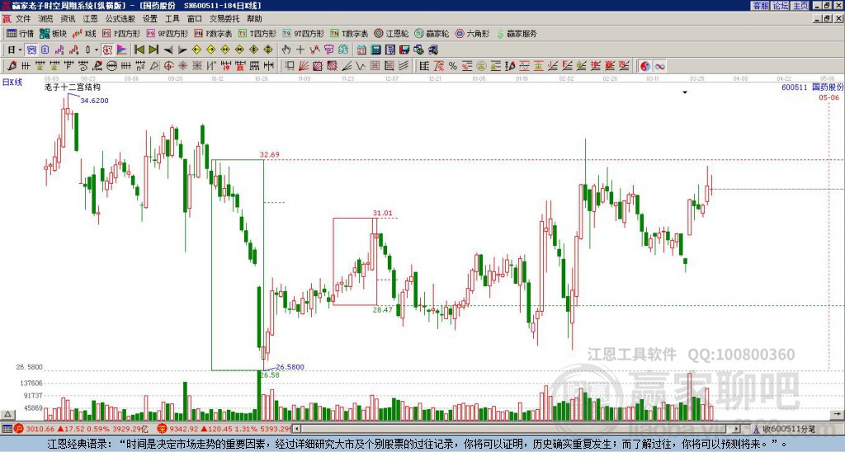This screenshot has width=845, height=452.
Task: Click the save floppy disk icon
Action: coord(404,49)
